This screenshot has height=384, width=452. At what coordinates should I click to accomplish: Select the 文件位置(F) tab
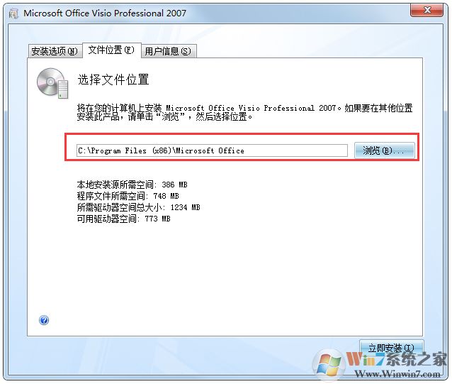click(x=111, y=50)
